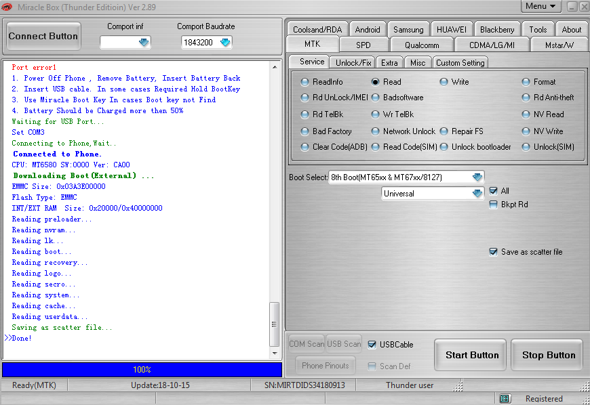Image resolution: width=590 pixels, height=405 pixels.
Task: Click the log scroll up arrow
Action: pyautogui.click(x=275, y=67)
